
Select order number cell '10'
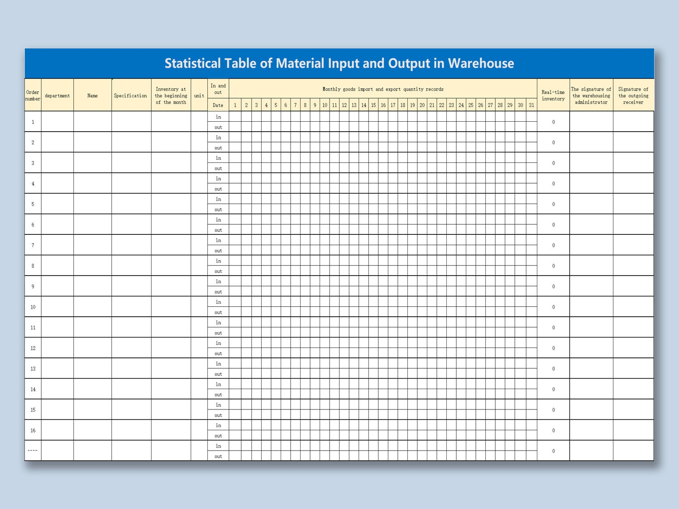tap(33, 307)
